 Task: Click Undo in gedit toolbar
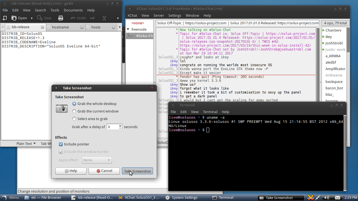point(78,18)
